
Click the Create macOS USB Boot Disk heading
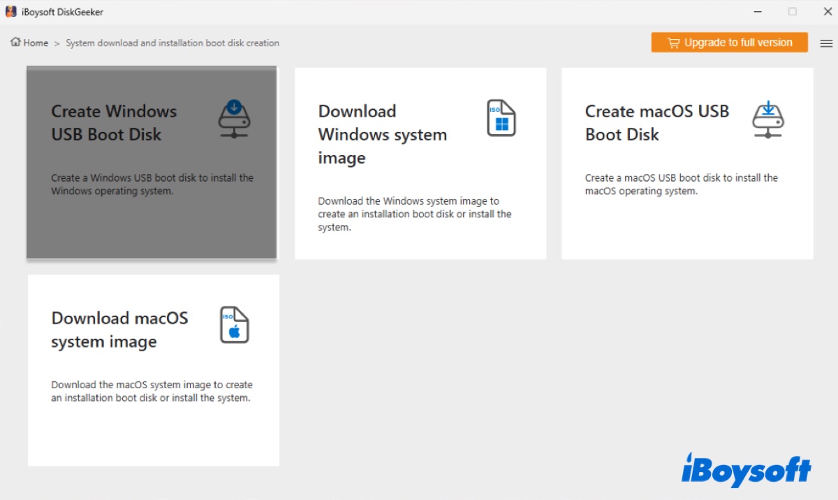tap(657, 123)
